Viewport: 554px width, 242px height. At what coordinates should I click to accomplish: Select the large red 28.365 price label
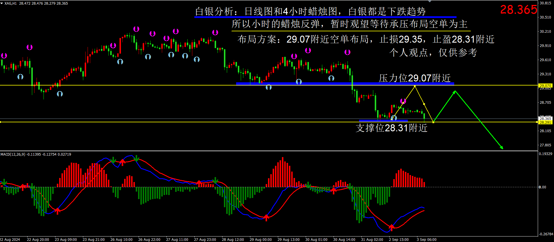(x=519, y=10)
